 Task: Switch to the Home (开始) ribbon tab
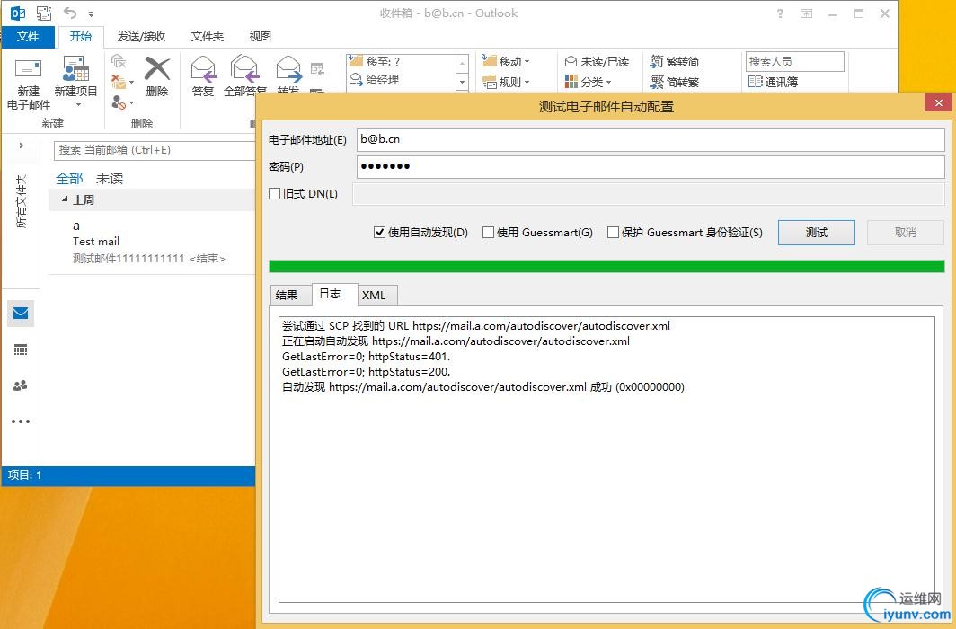point(81,37)
